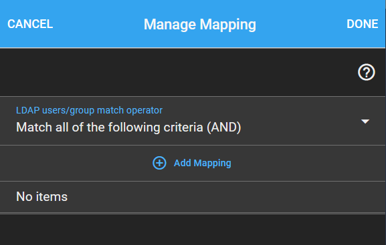The image size is (386, 245).
Task: Click the circled plus icon beside Add Mapping
Action: click(x=159, y=163)
